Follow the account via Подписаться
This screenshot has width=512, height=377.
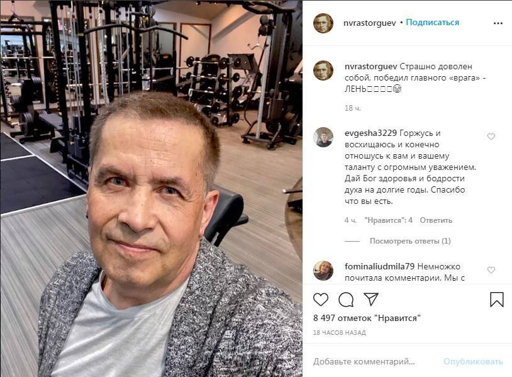point(432,23)
